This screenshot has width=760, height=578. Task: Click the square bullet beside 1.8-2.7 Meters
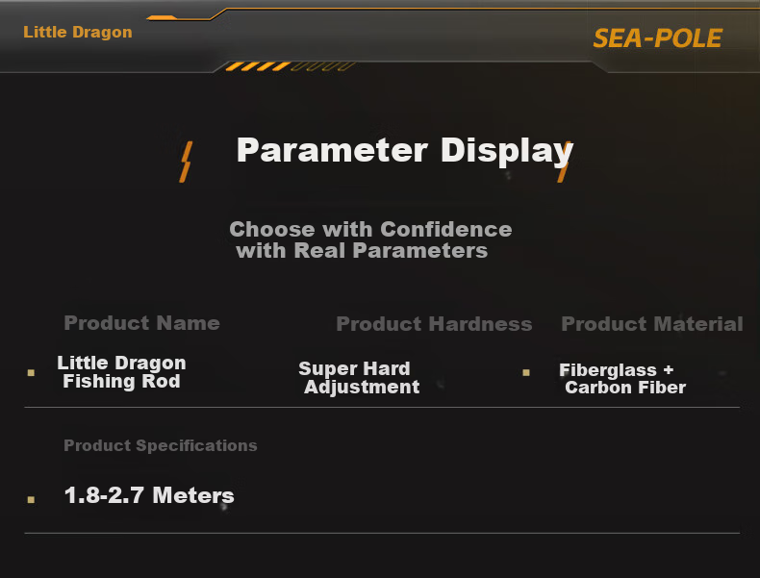tap(31, 499)
